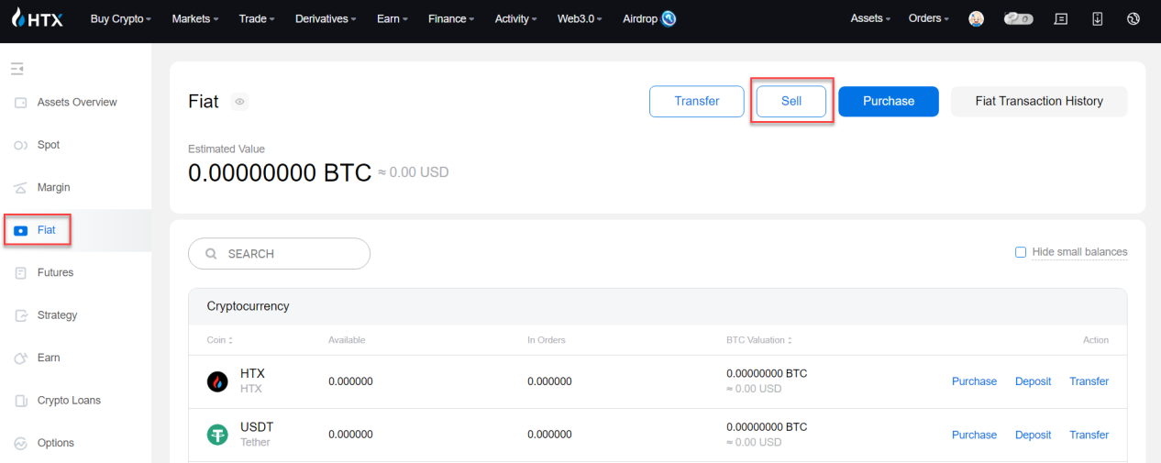Click the HTX coin logo
This screenshot has height=463, width=1161.
coord(217,381)
